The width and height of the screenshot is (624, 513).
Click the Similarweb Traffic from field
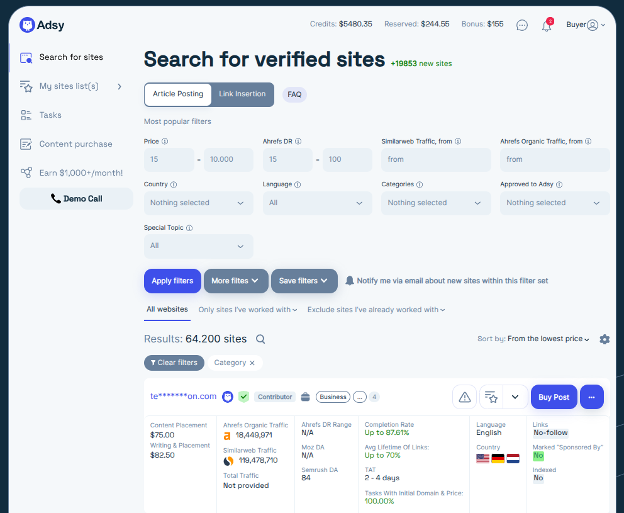click(435, 160)
